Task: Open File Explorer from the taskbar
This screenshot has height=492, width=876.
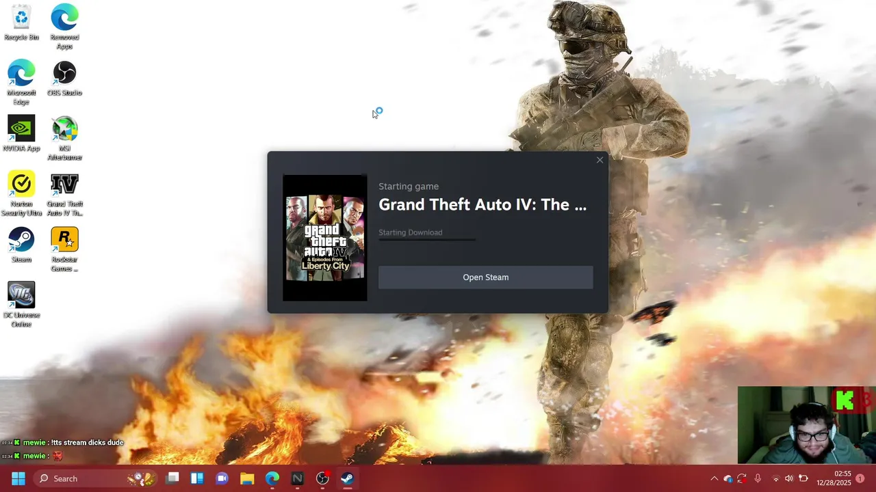Action: coord(247,478)
